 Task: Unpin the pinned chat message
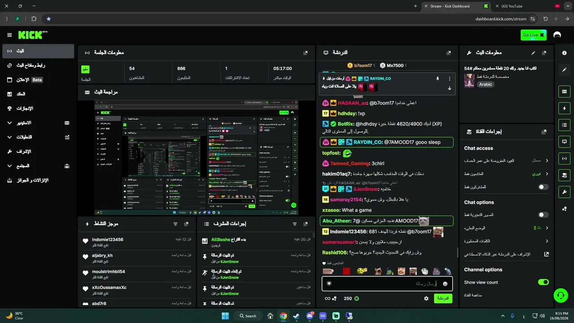tap(437, 79)
